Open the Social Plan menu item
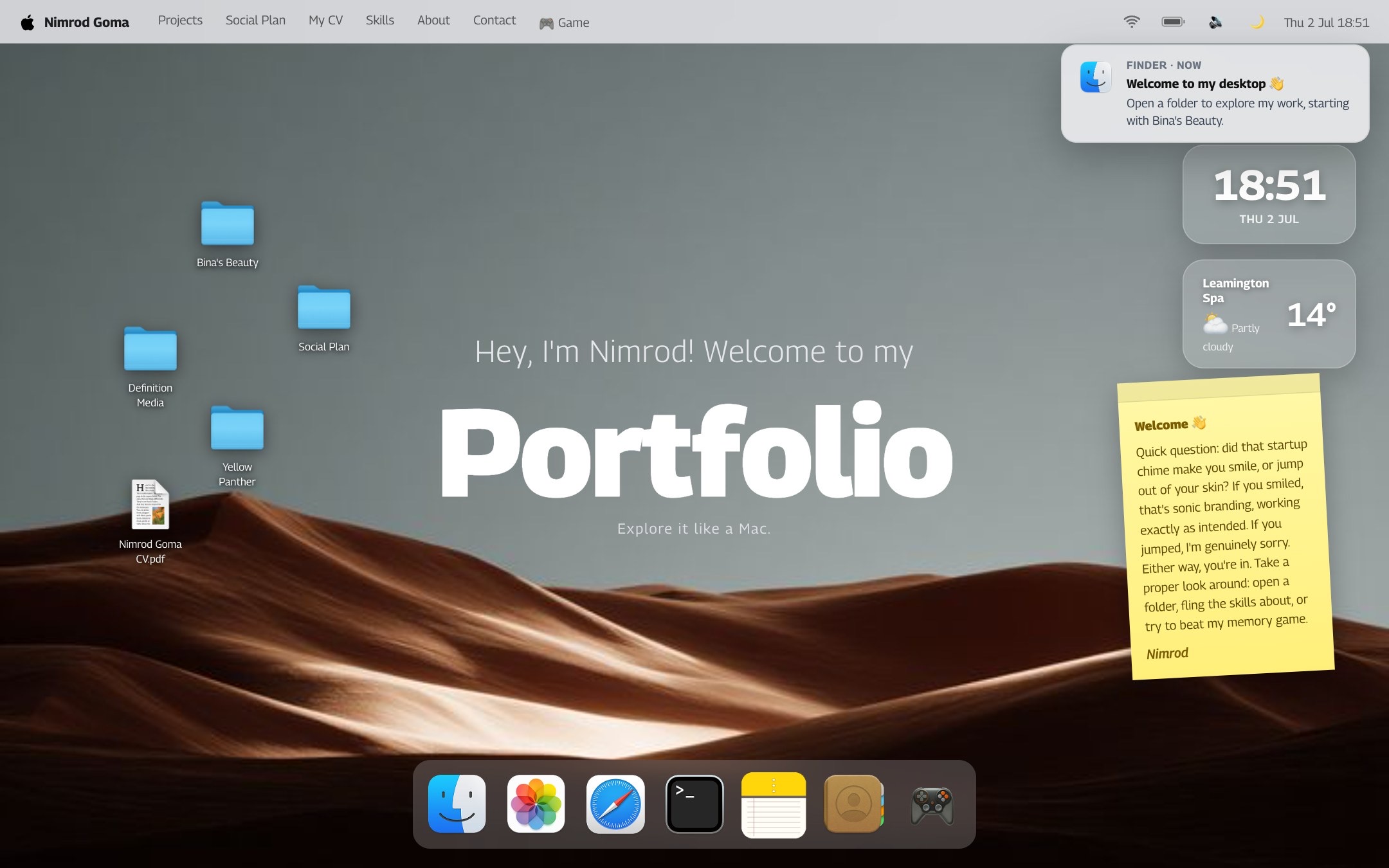 (255, 21)
